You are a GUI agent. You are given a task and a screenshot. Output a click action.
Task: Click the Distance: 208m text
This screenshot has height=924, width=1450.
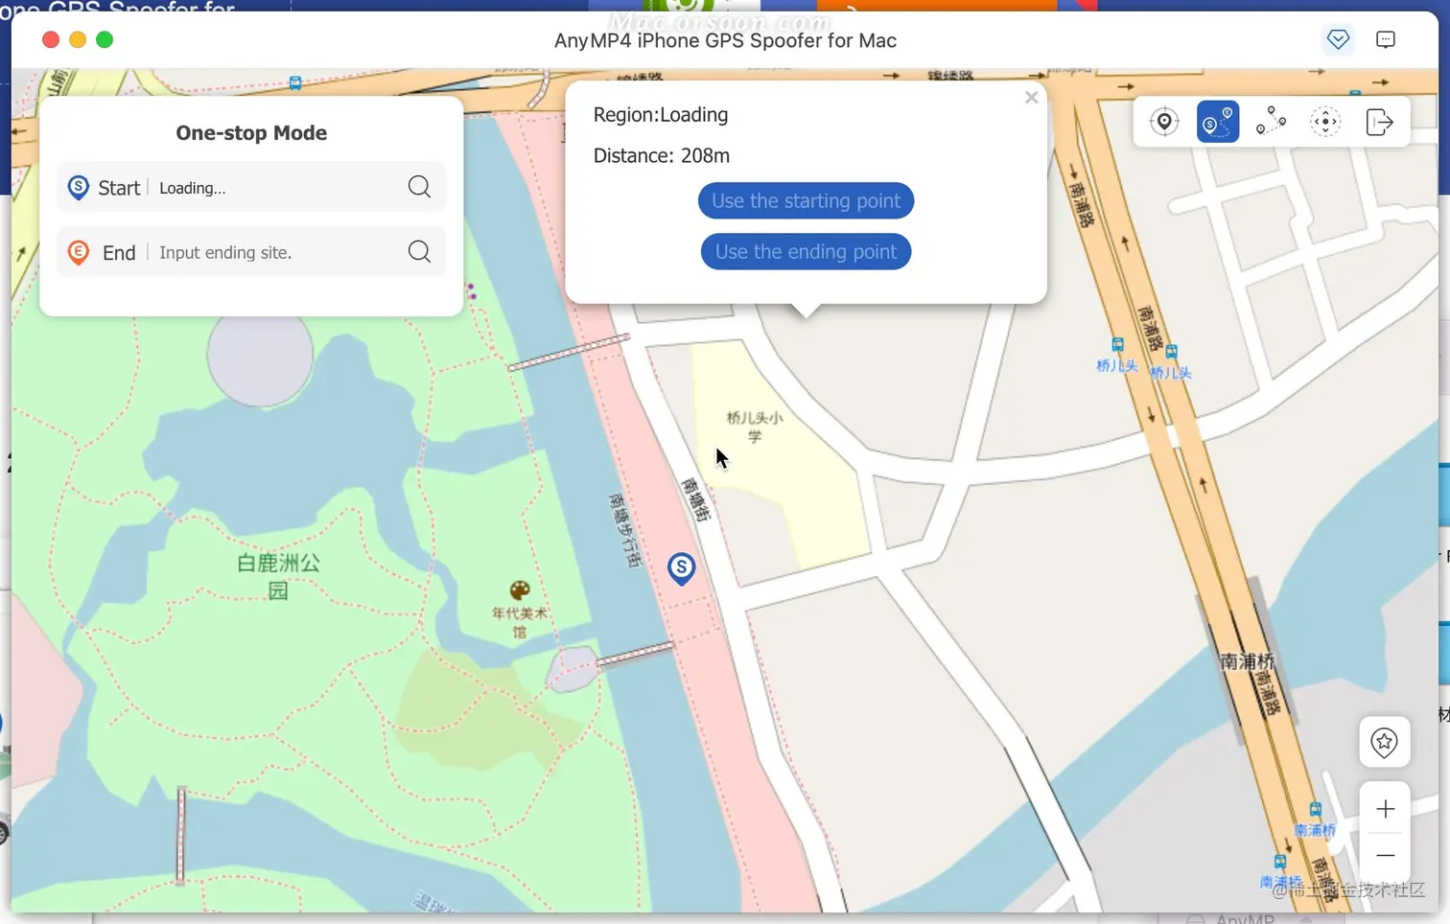[x=662, y=155]
